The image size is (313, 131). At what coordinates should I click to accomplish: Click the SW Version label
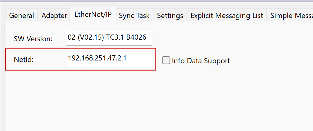(x=33, y=39)
